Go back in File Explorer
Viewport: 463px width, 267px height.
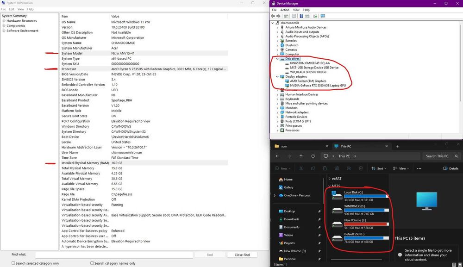[277, 156]
